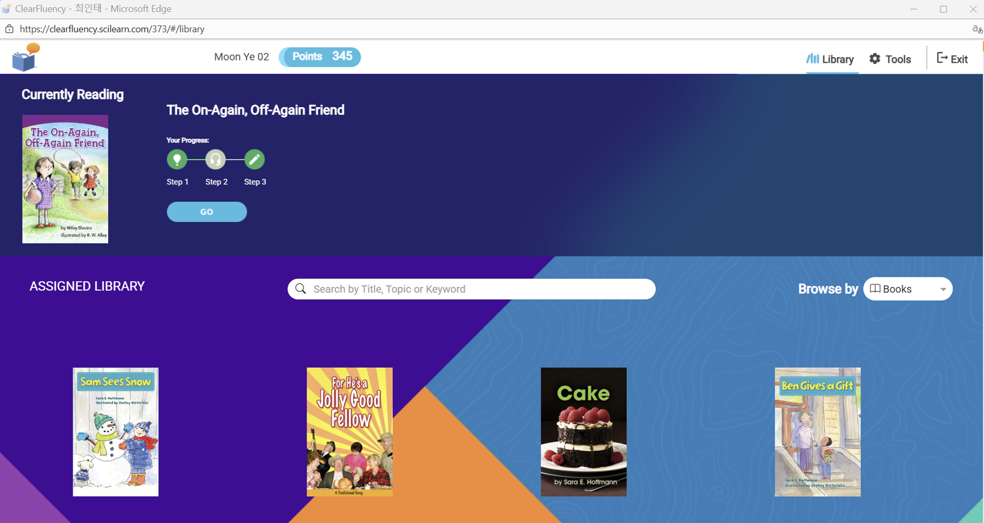
Task: Select the Cake book cover
Action: (584, 431)
